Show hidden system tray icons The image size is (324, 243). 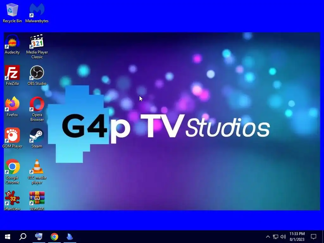tap(268, 237)
